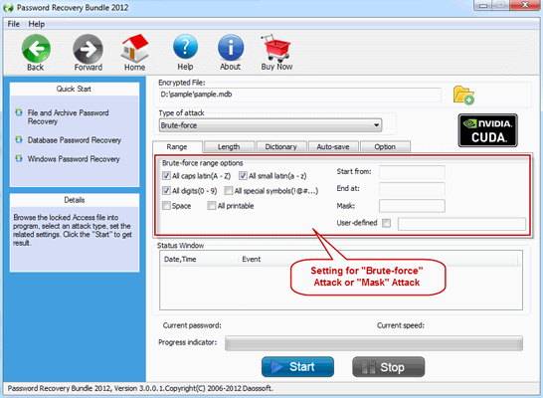543x398 pixels.
Task: Minimize the Password Recovery Bundle window
Action: coord(483,5)
